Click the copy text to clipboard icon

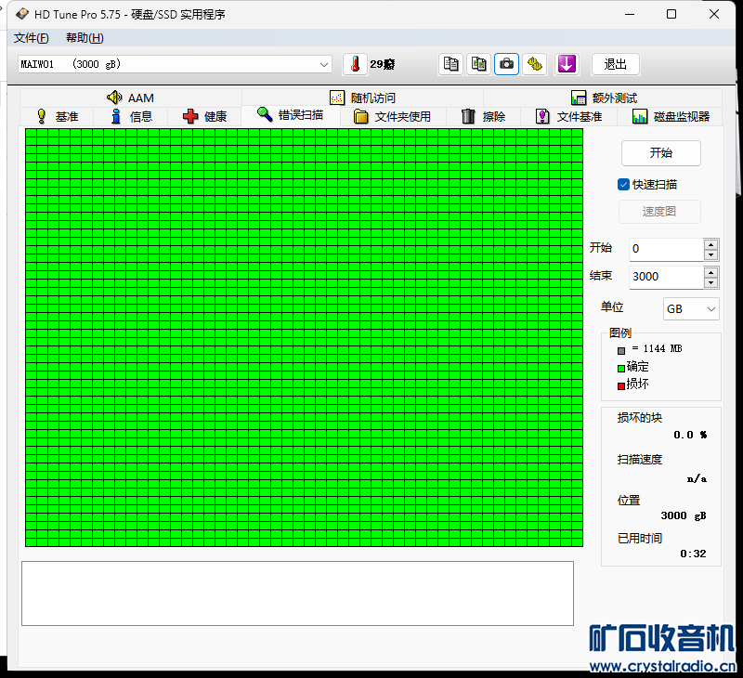click(x=451, y=64)
